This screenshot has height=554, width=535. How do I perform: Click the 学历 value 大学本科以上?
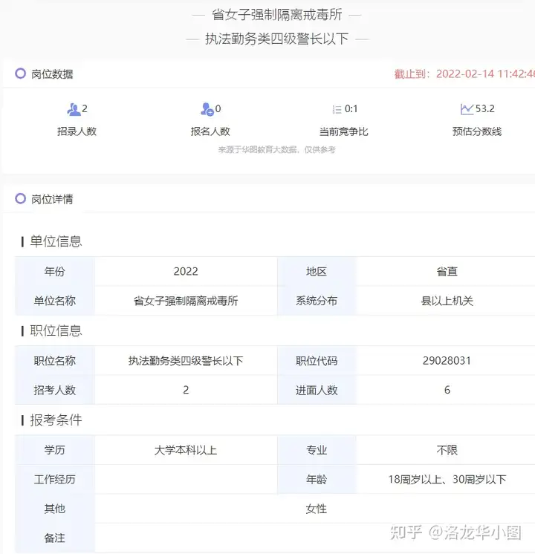[x=186, y=450]
